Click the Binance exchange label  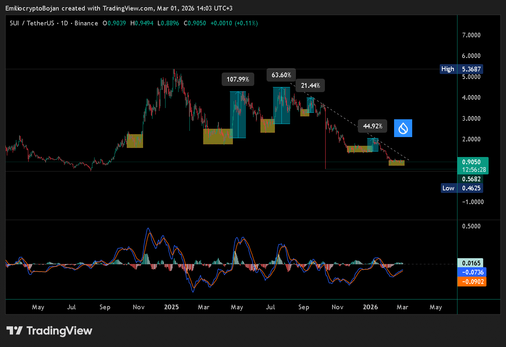(86, 23)
